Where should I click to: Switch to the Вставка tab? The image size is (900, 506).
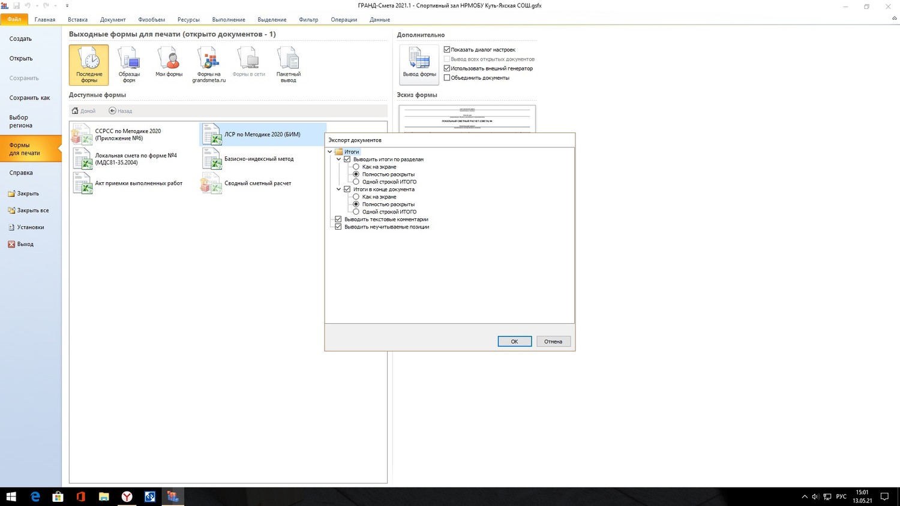click(x=78, y=19)
